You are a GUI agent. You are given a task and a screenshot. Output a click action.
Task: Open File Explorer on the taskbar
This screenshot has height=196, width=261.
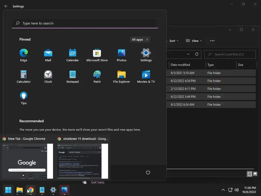[20, 190]
